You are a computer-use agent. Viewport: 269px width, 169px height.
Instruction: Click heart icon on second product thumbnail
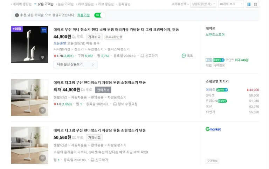[42, 110]
